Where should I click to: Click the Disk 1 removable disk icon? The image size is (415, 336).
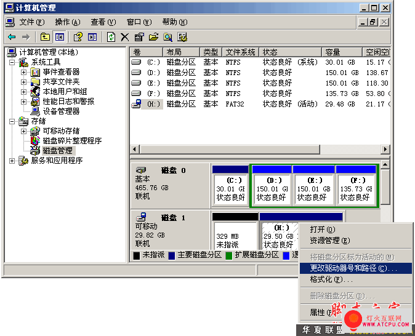tap(141, 217)
